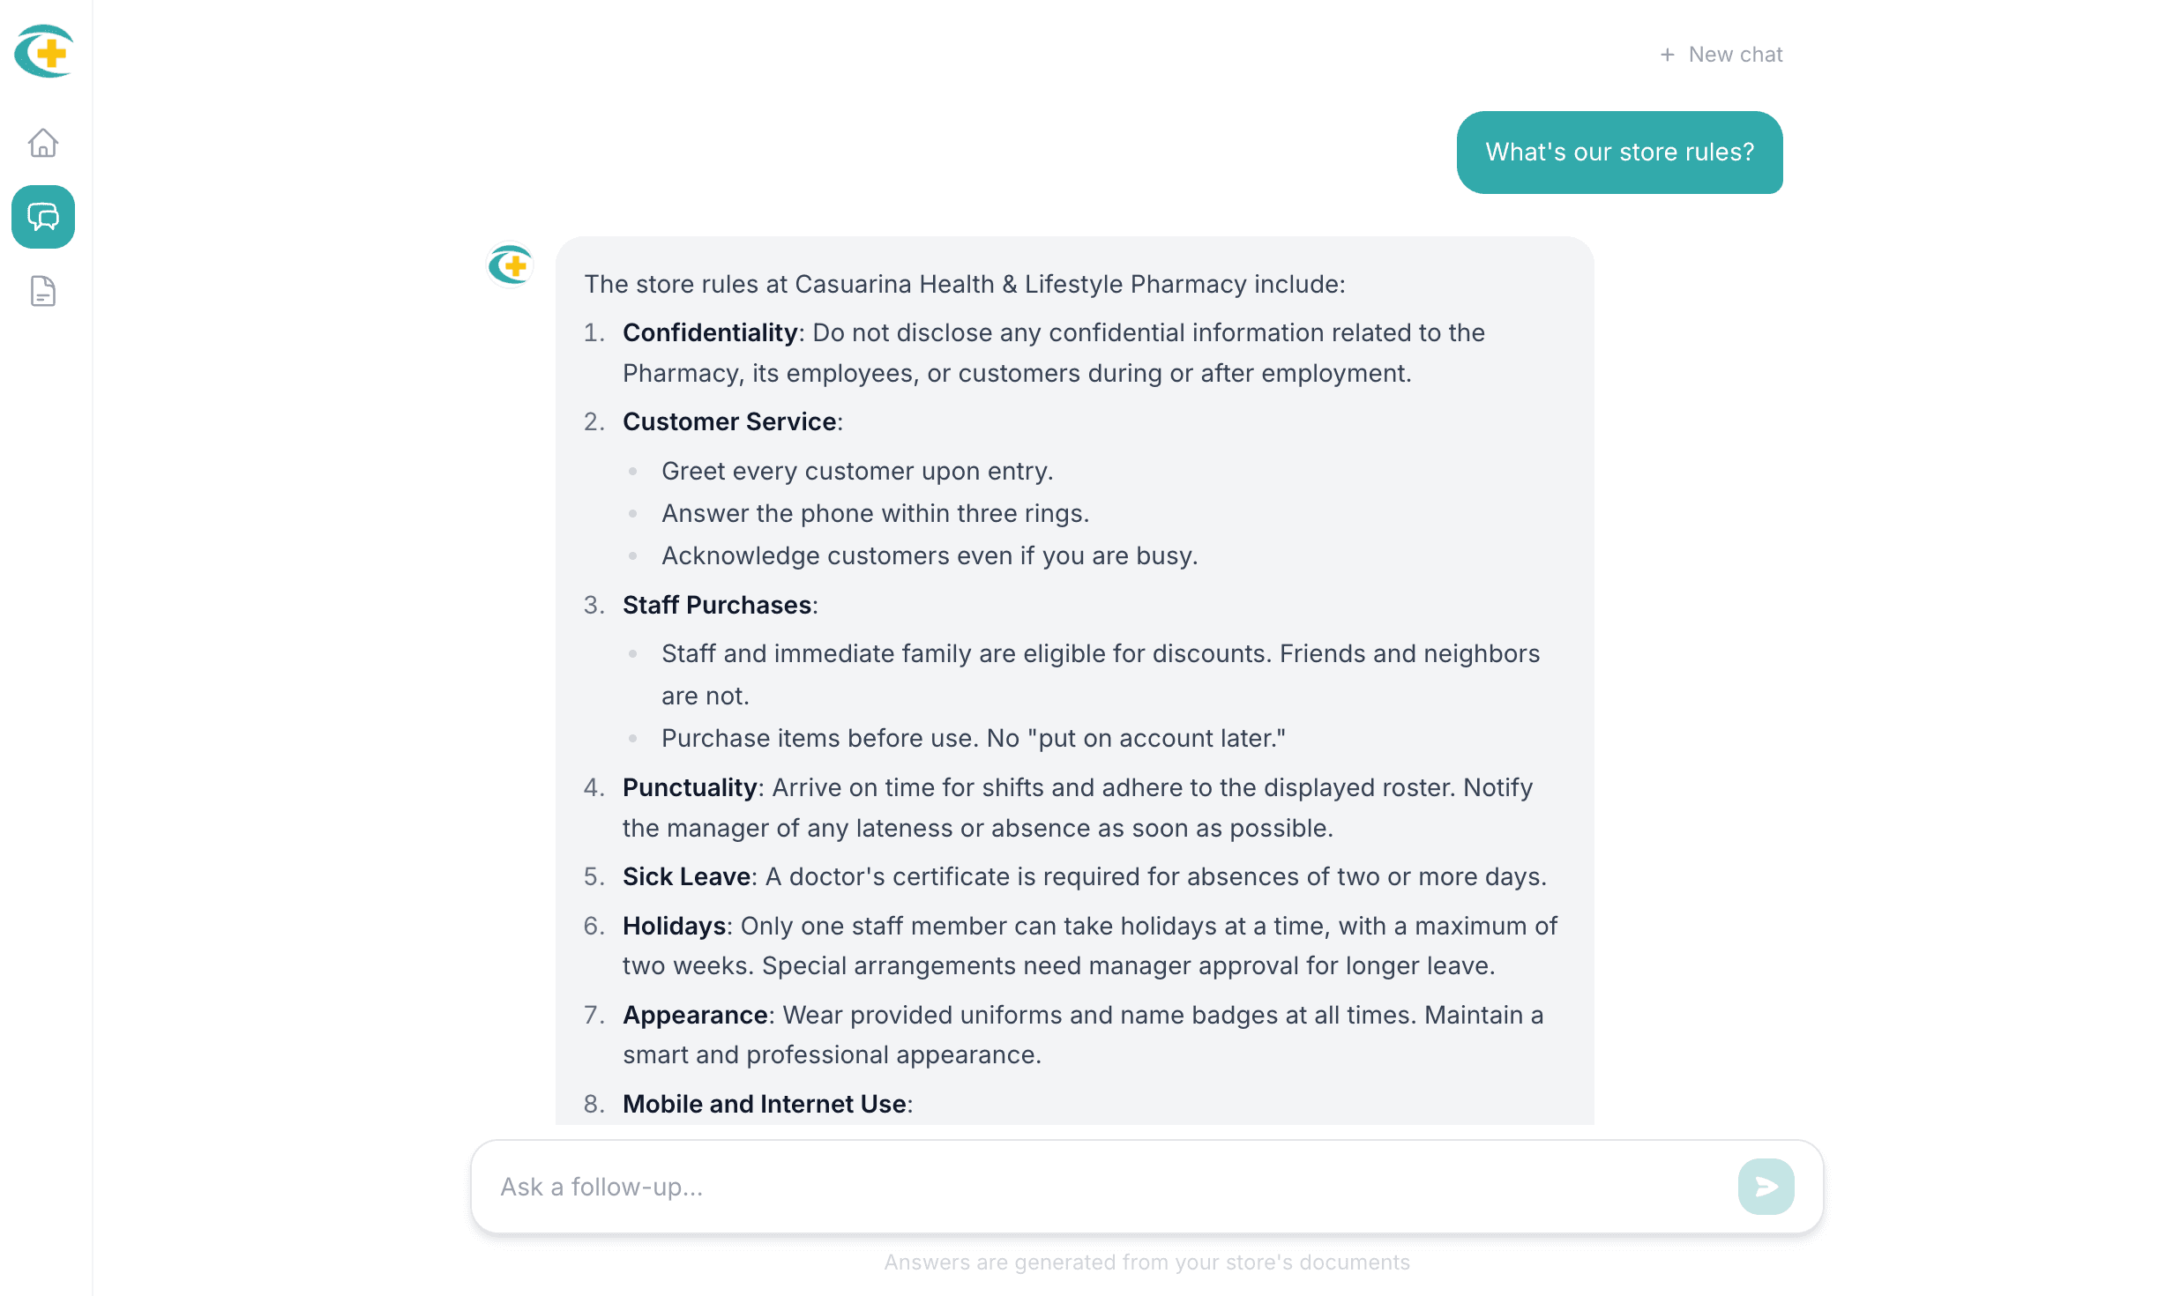Select the 'Customer Service' rule heading
The width and height of the screenshot is (2173, 1296).
[729, 421]
